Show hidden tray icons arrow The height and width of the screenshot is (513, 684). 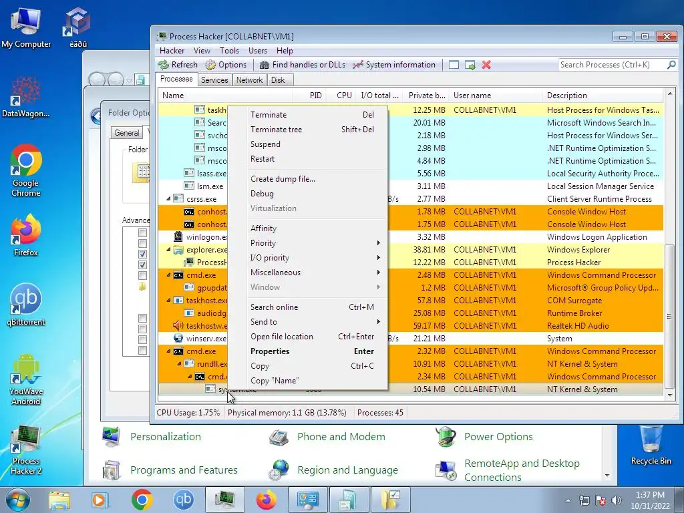(568, 501)
